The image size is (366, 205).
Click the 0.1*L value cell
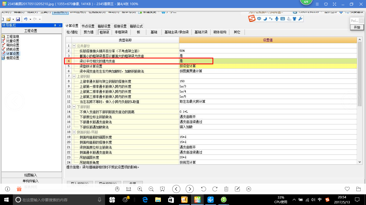[x=268, y=112]
